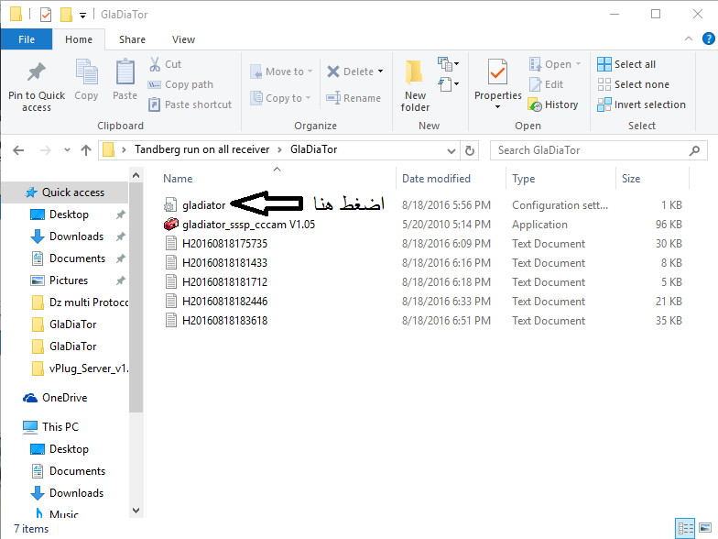Open Downloads under Quick access

click(76, 236)
